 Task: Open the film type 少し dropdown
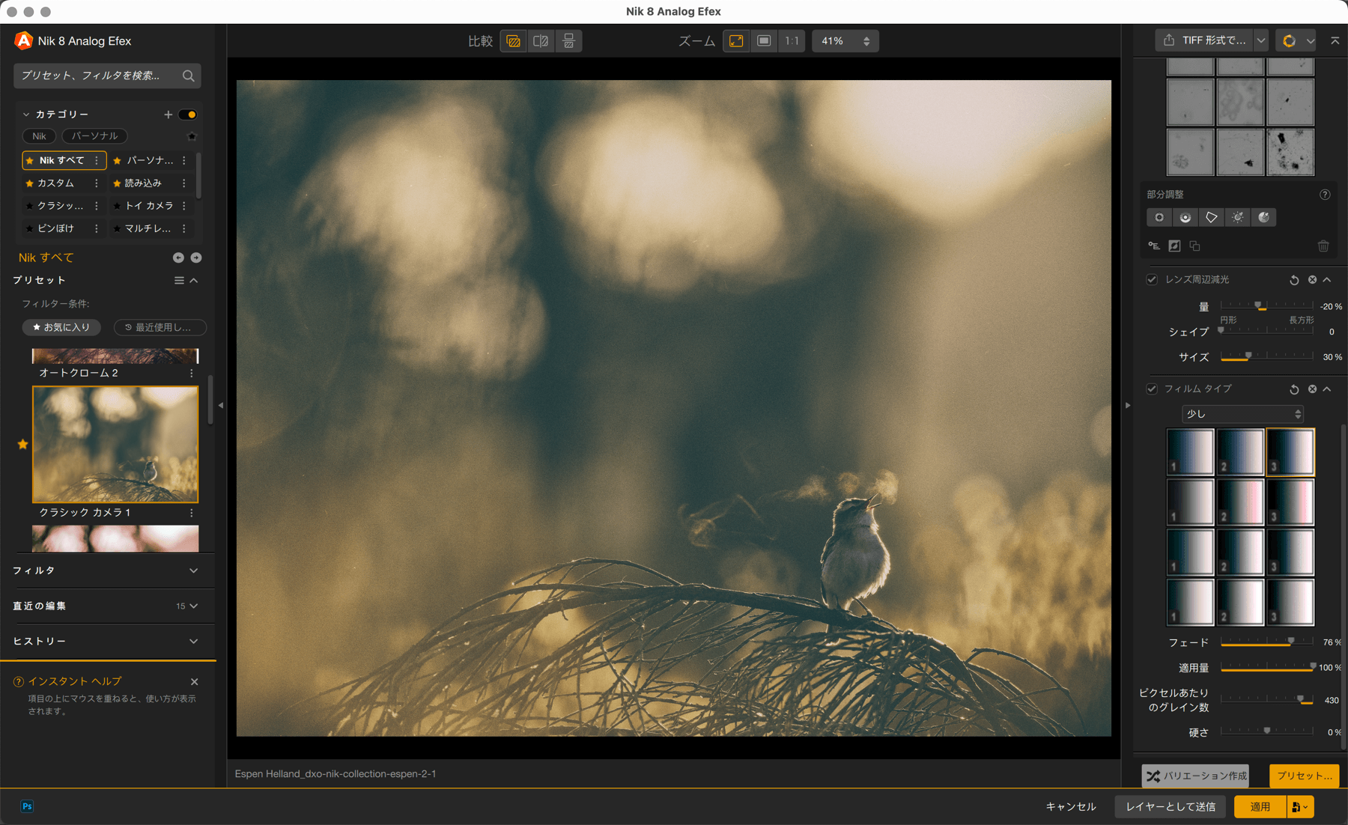click(1242, 414)
